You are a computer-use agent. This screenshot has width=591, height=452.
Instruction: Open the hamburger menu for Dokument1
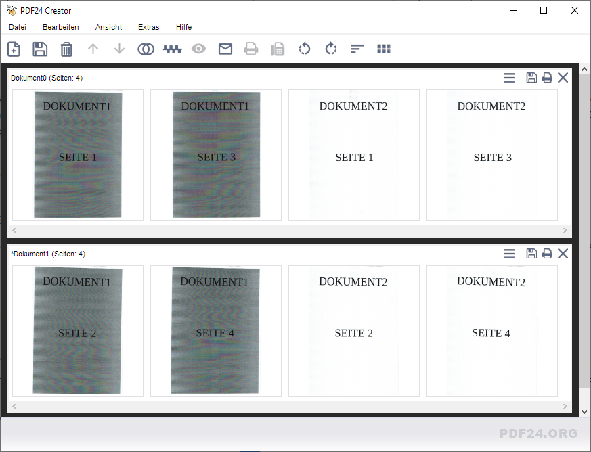tap(509, 254)
